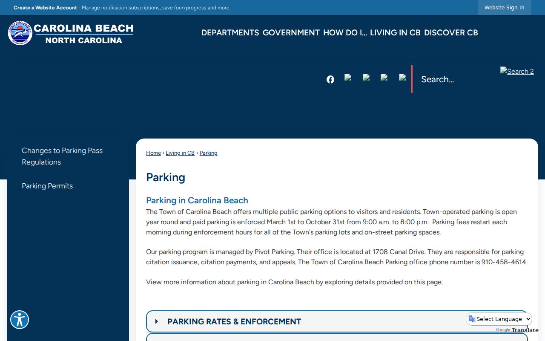Click the Parking breadcrumb link
The height and width of the screenshot is (341, 545).
209,153
